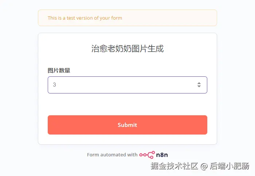Click the page background right of the form
Screen dimensions: 255x176
click(x=237, y=91)
